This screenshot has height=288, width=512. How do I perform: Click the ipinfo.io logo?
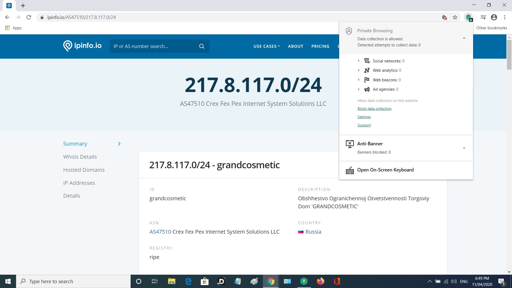(82, 46)
